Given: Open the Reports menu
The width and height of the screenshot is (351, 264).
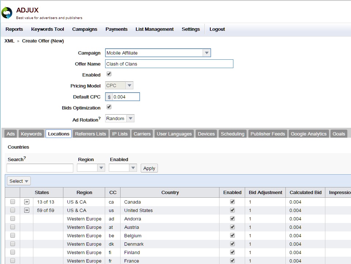Looking at the screenshot, I should pos(14,29).
